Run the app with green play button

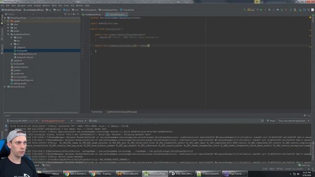[261, 10]
